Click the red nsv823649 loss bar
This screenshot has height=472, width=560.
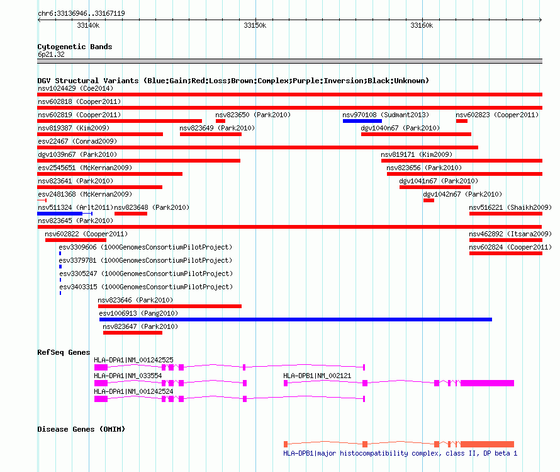[x=211, y=134]
